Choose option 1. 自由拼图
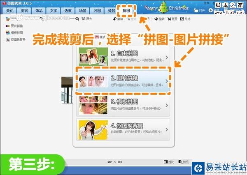247x175 pixels. 123,56
